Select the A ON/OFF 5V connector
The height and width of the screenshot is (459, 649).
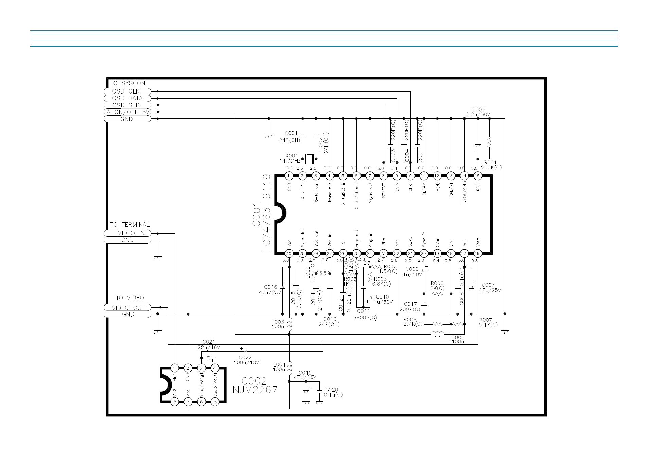pos(127,112)
